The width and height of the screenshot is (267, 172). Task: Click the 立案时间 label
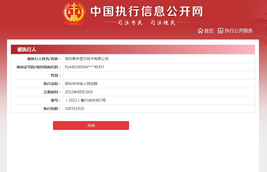[52, 92]
